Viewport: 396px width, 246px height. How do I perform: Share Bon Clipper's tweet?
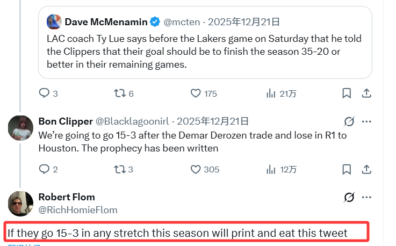[x=366, y=169]
